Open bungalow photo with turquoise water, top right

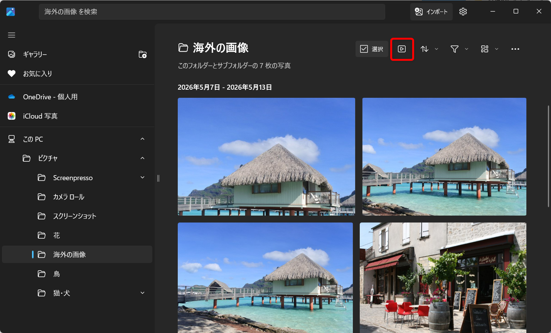(x=444, y=157)
